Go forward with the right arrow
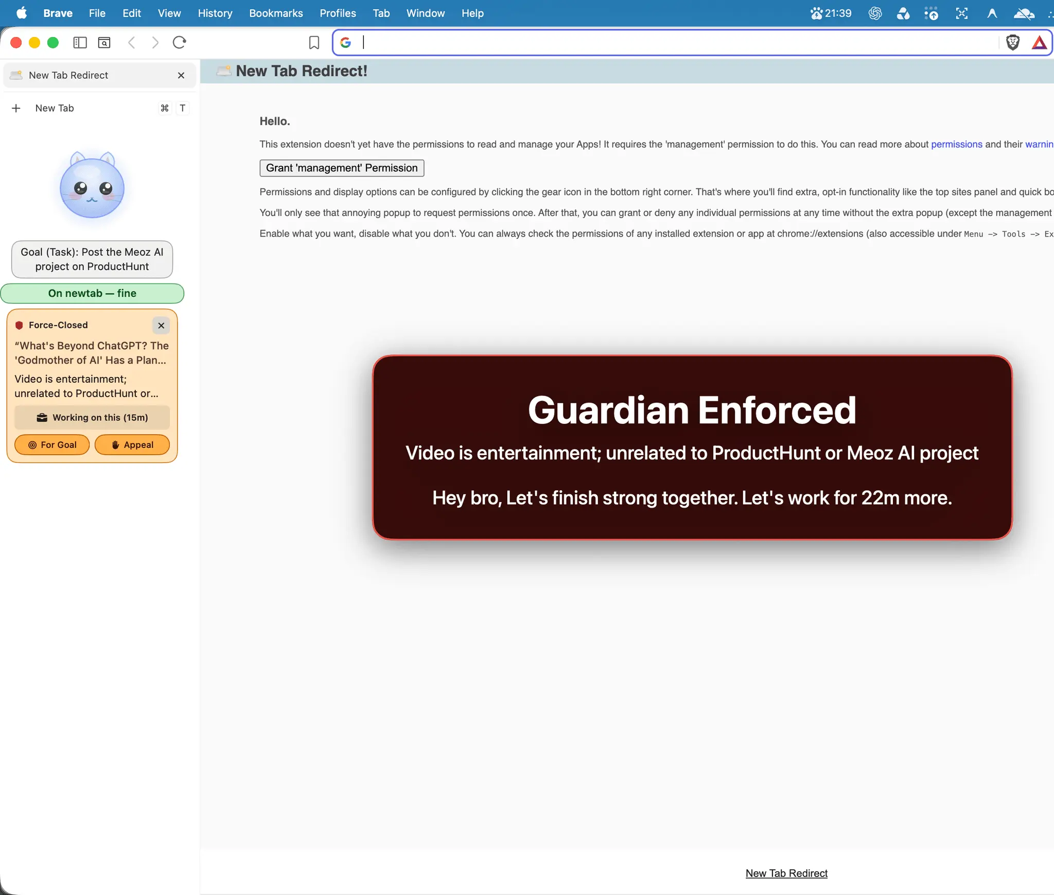 tap(155, 43)
